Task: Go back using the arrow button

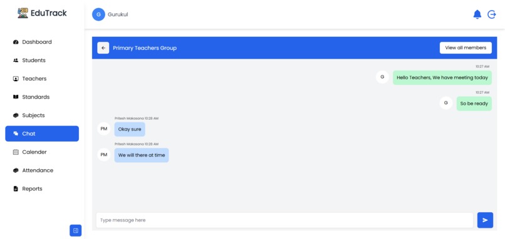Action: point(103,48)
